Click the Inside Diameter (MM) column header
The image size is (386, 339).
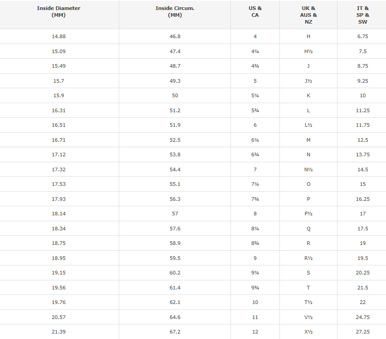pyautogui.click(x=59, y=11)
